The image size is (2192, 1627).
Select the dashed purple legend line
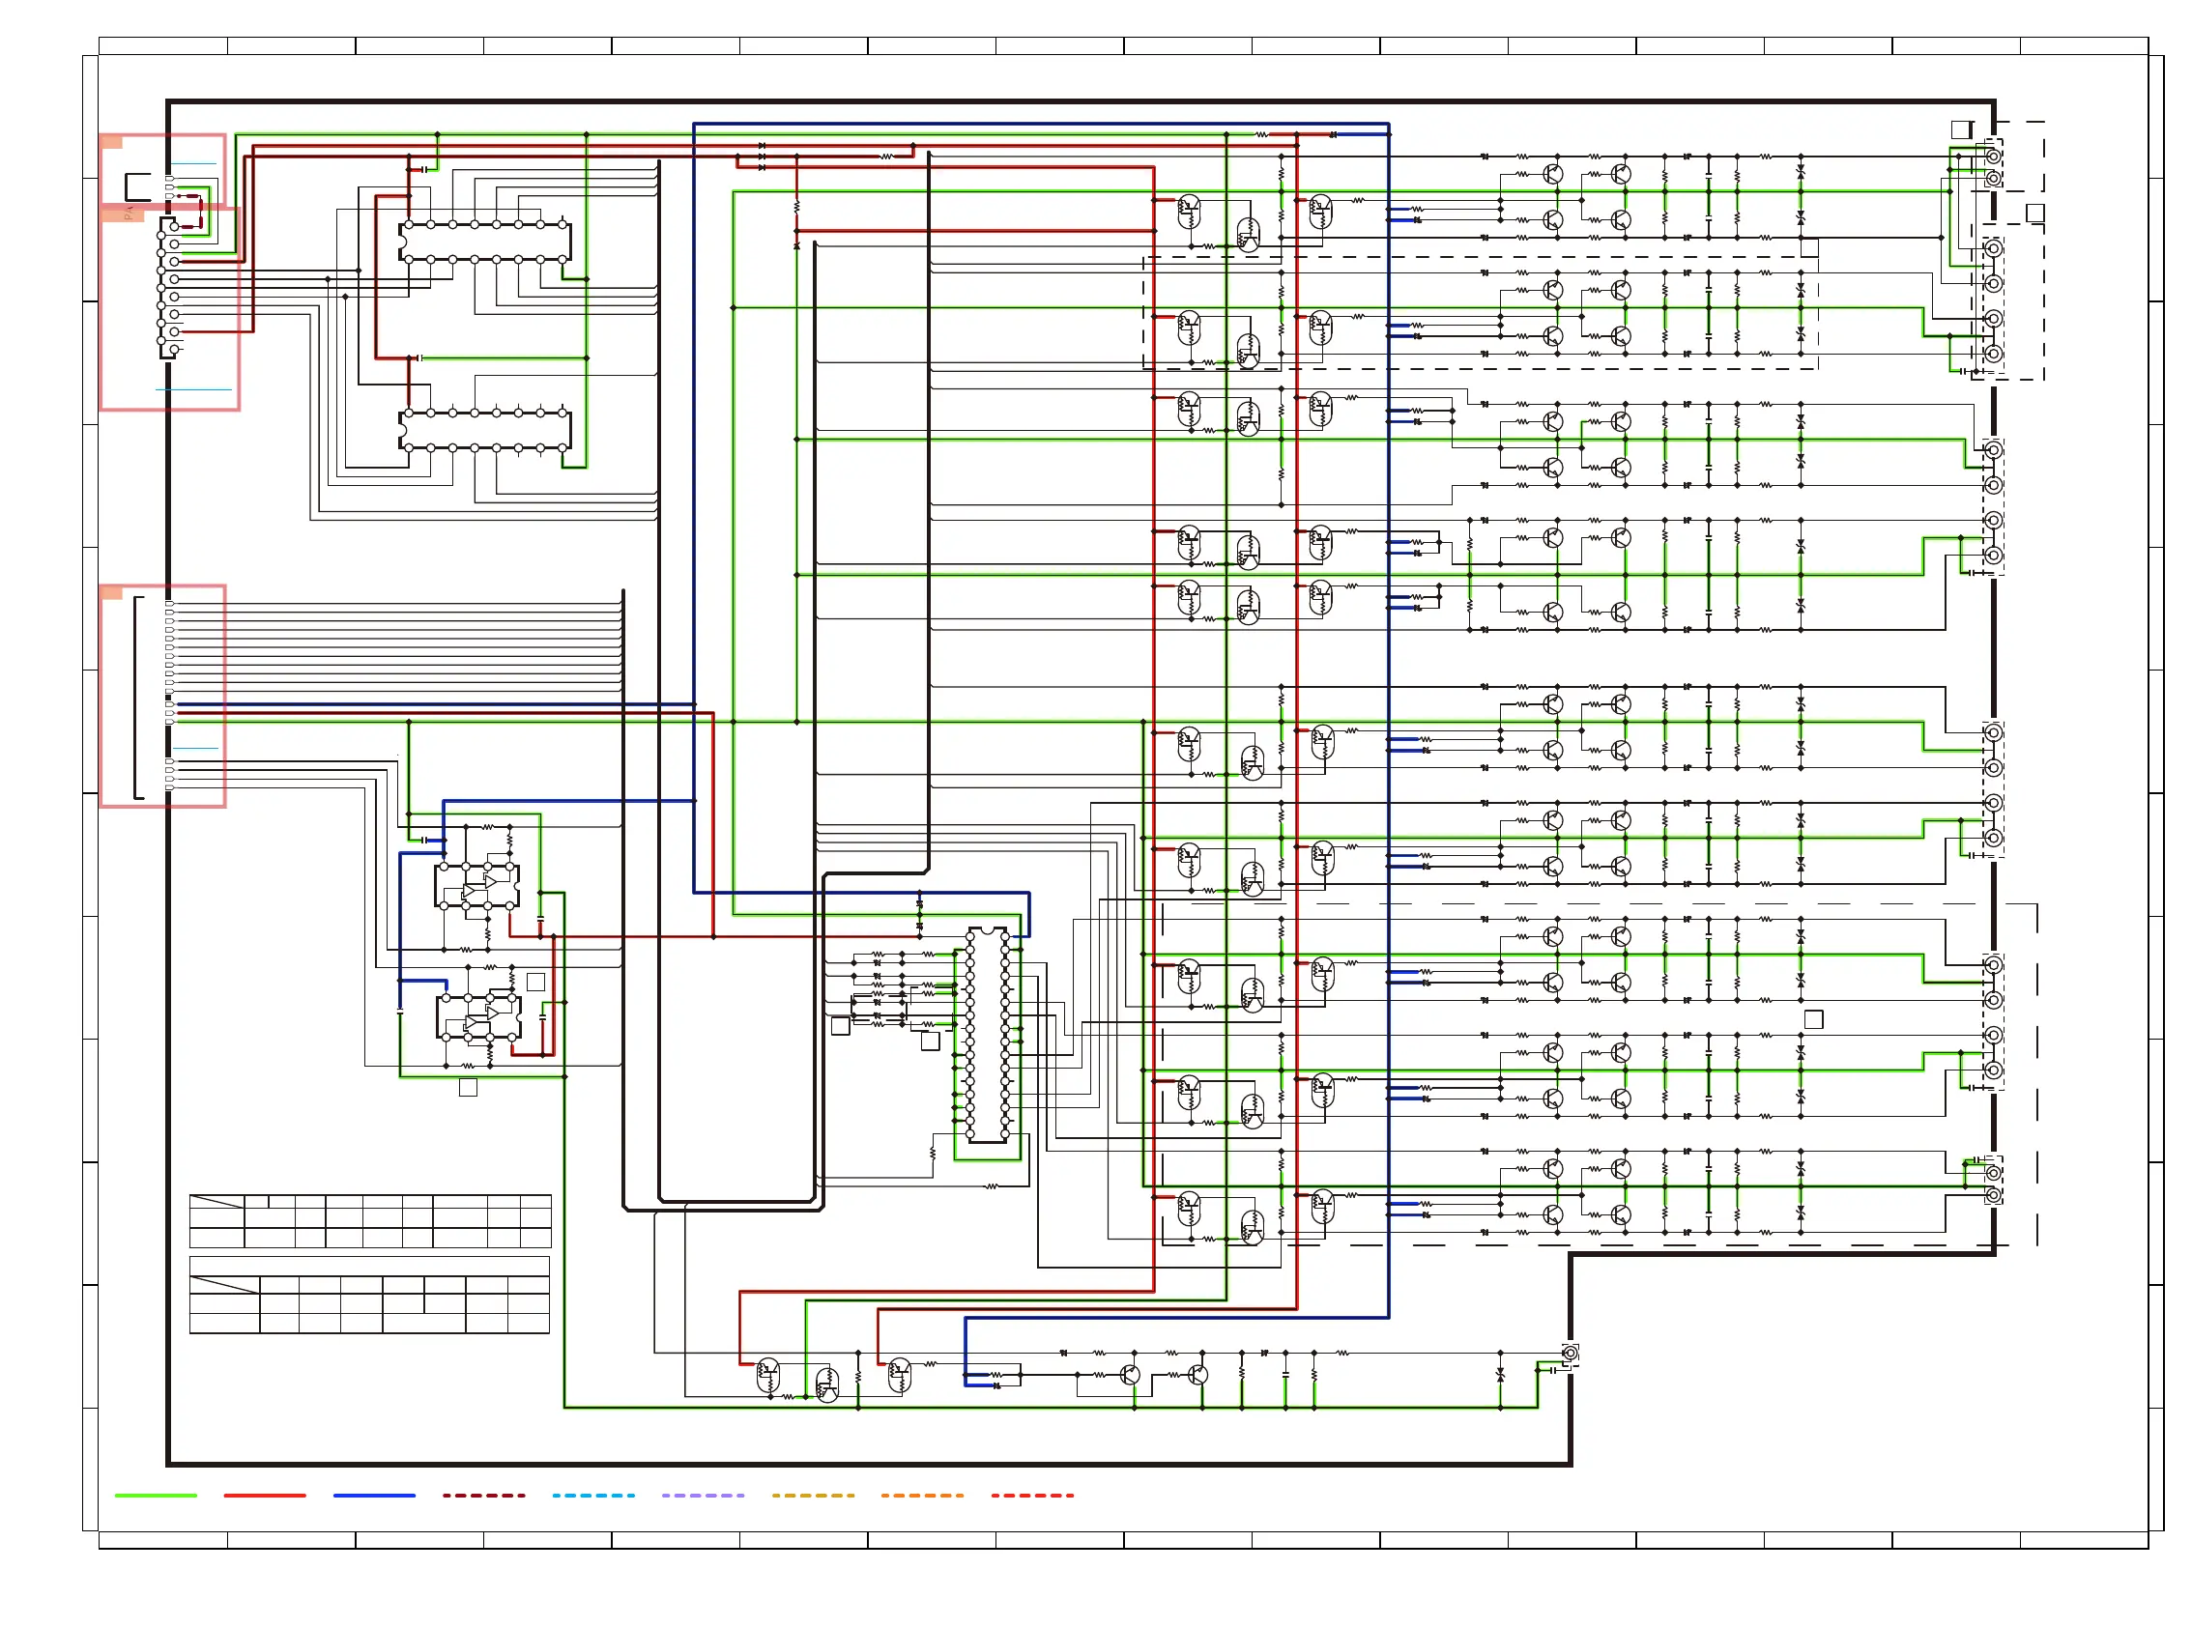(703, 1495)
